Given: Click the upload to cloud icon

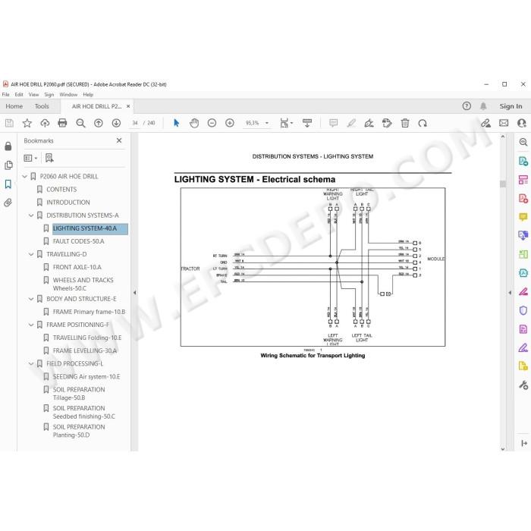Looking at the screenshot, I should pyautogui.click(x=45, y=123).
